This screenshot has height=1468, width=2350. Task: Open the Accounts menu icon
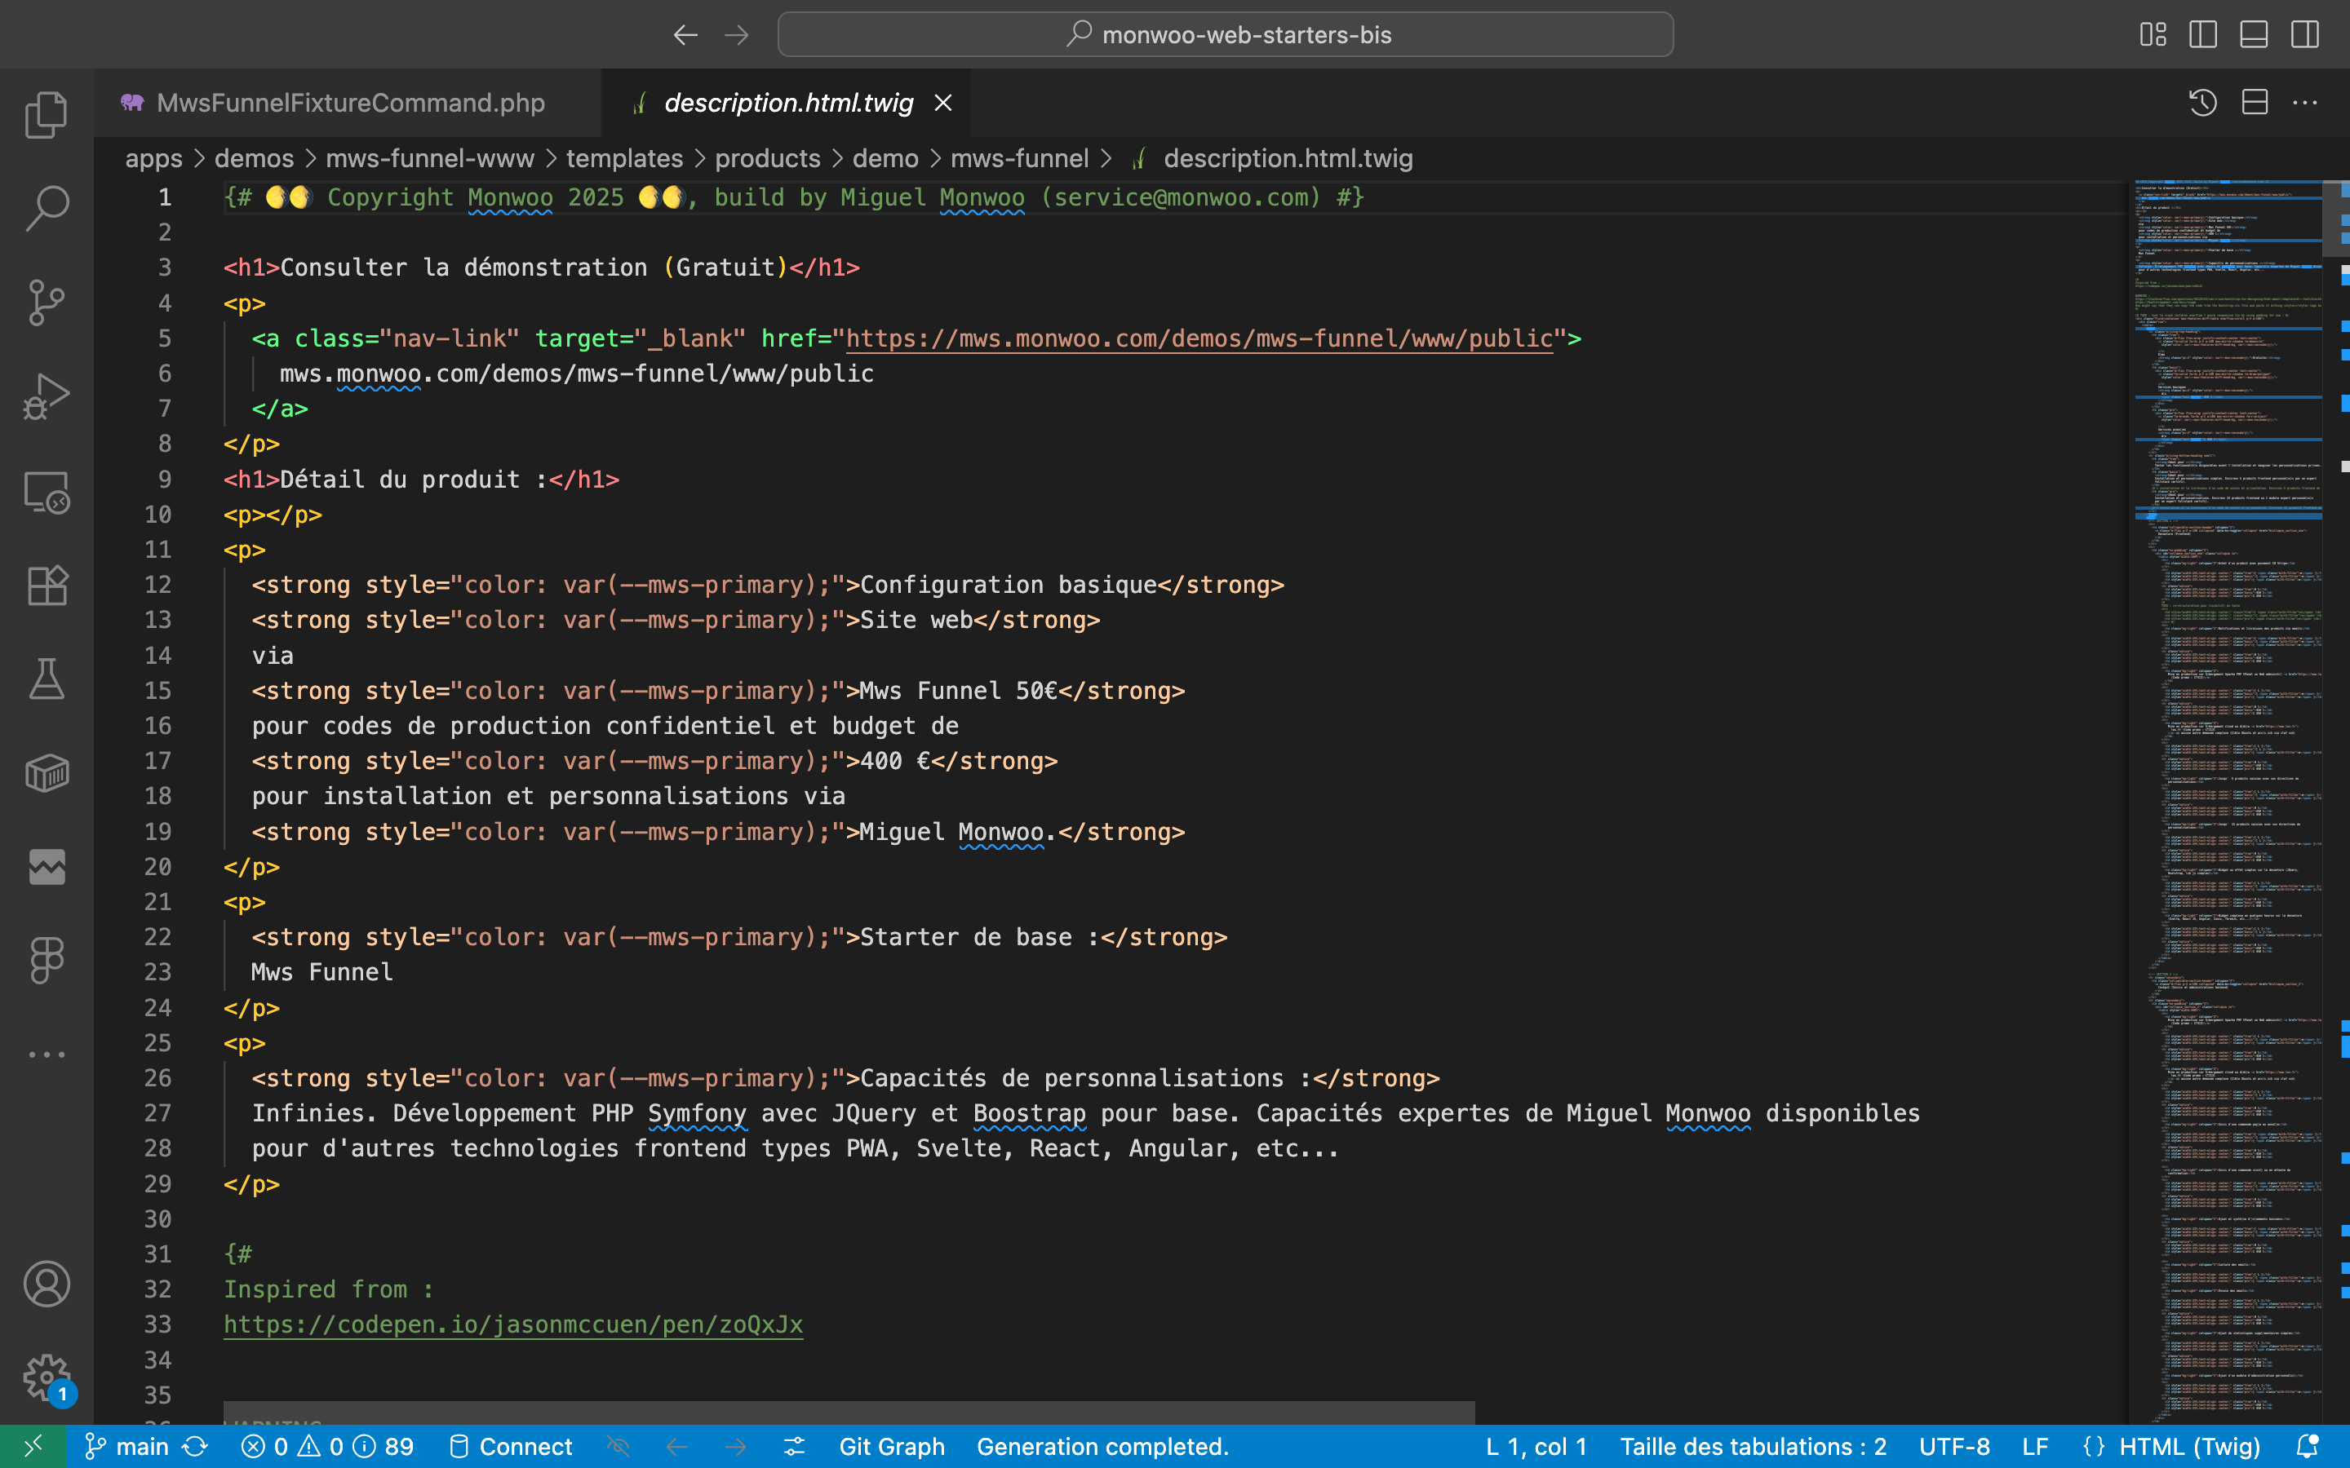point(46,1284)
